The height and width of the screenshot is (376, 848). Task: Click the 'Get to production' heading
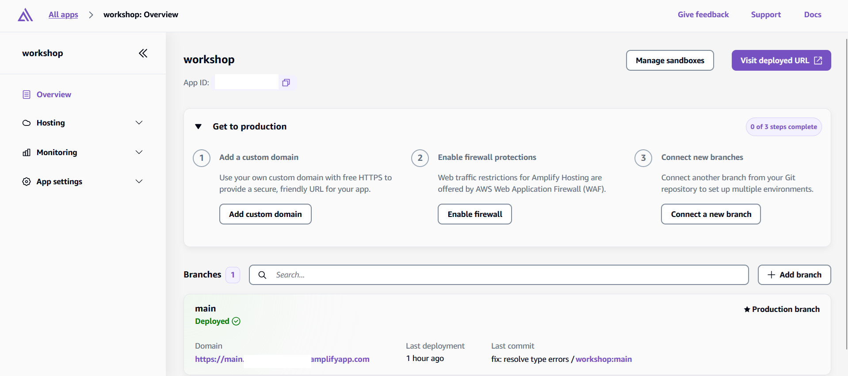[249, 127]
